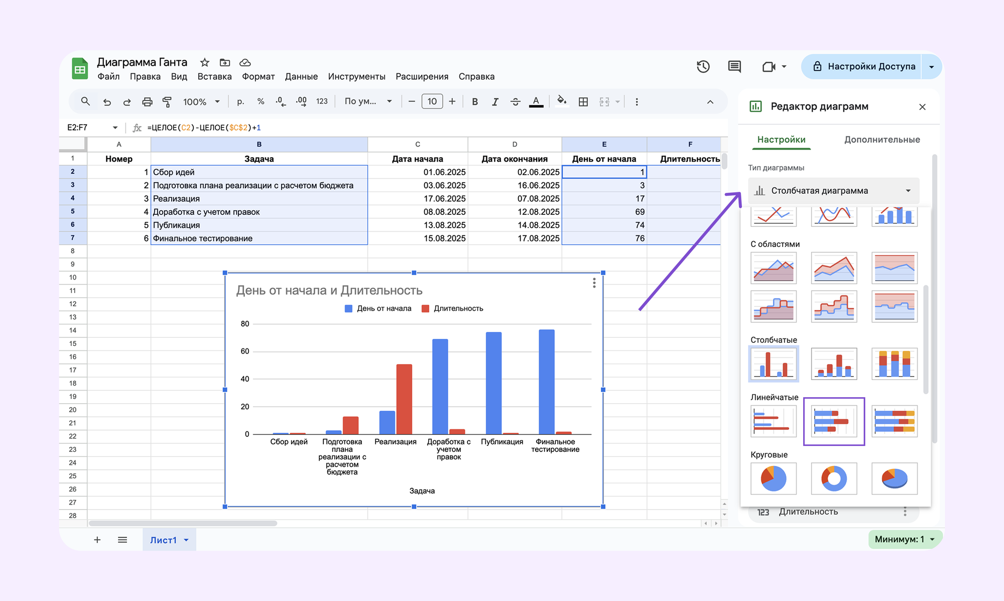Open the merge cells dropdown arrow

[x=618, y=102]
